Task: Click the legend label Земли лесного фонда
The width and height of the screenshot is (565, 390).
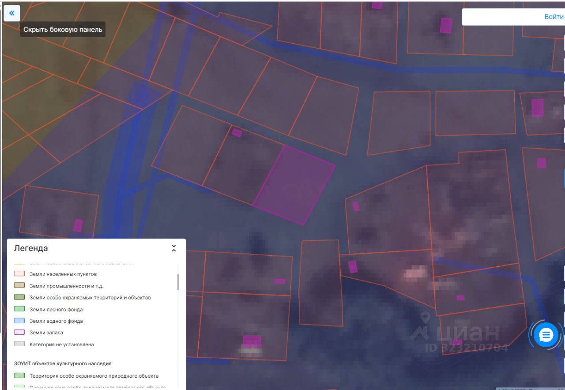Action: [56, 310]
